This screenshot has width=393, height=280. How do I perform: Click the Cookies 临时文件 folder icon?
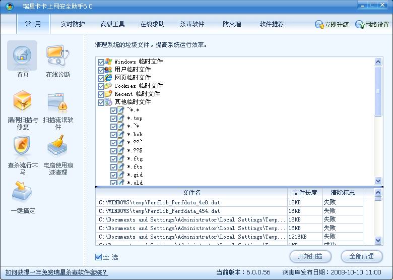point(108,86)
